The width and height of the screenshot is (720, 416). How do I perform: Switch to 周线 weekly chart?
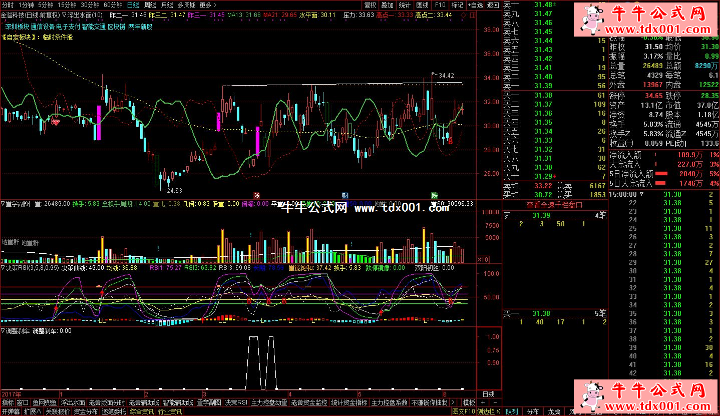(150, 5)
